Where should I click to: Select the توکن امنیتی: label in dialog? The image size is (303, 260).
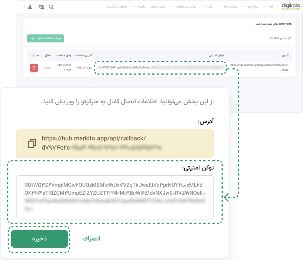198,168
